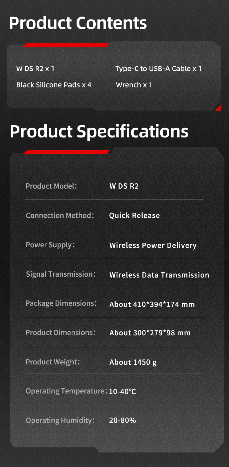Click the 'Wrench x 1' item
This screenshot has height=467, width=229.
click(x=134, y=85)
